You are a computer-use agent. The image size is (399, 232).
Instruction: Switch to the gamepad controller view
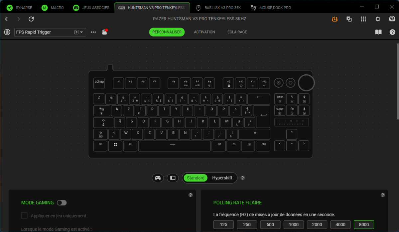(158, 178)
